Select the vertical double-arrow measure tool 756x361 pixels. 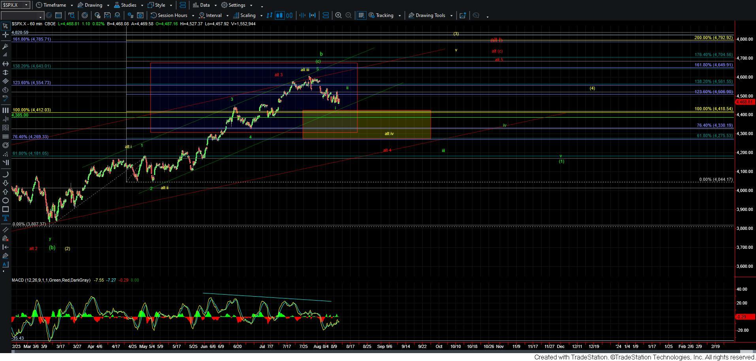point(5,73)
